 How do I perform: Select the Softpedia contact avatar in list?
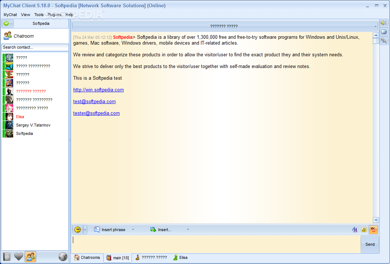tap(9, 133)
